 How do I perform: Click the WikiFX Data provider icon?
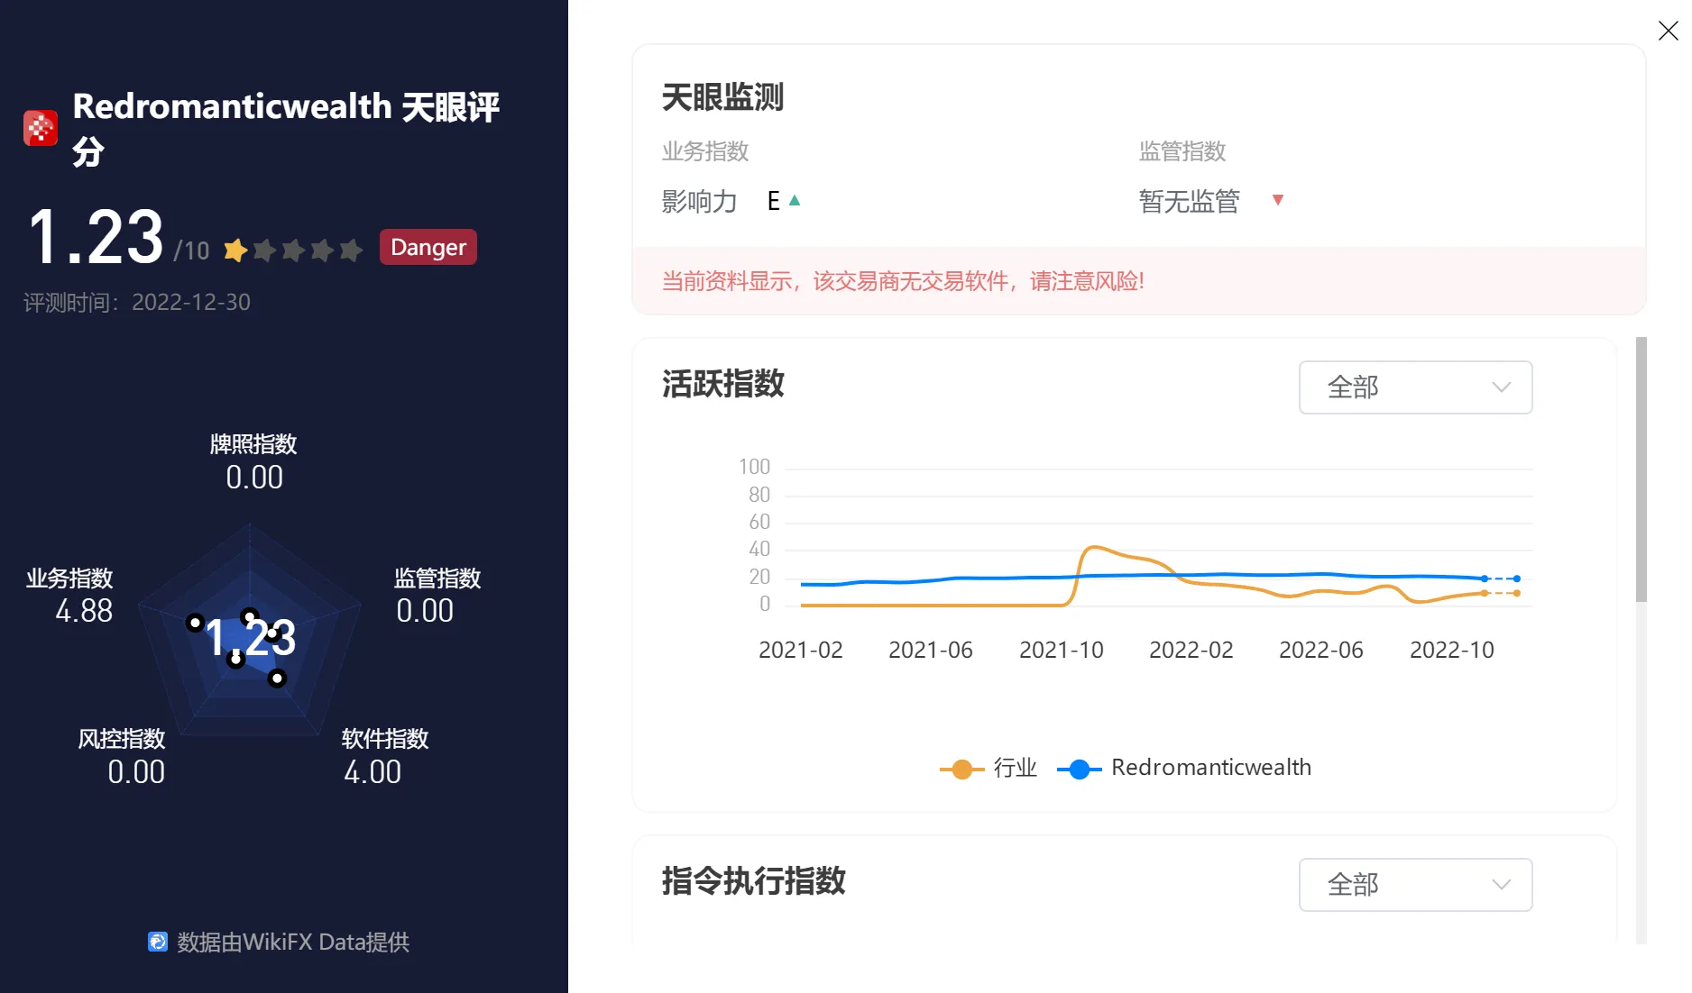[158, 942]
